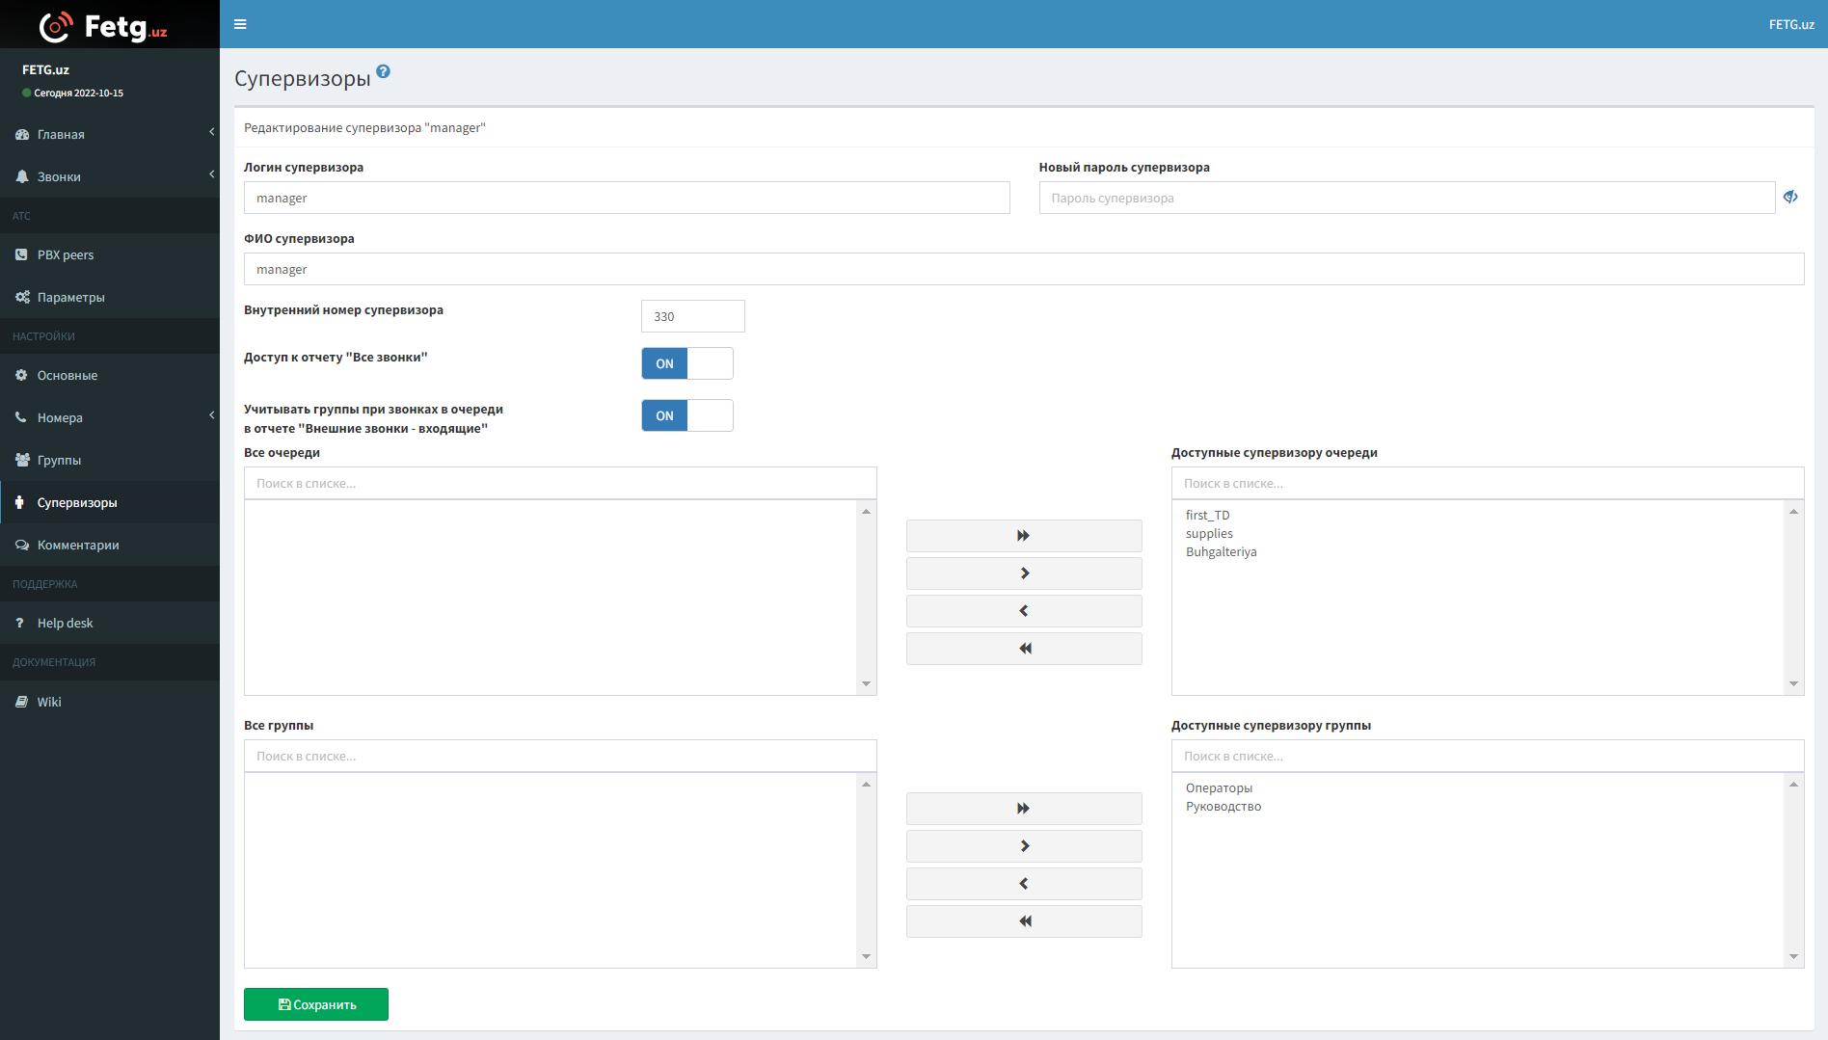This screenshot has width=1828, height=1040.
Task: Click the FETG.uz user link in the top bar
Action: click(x=1791, y=24)
